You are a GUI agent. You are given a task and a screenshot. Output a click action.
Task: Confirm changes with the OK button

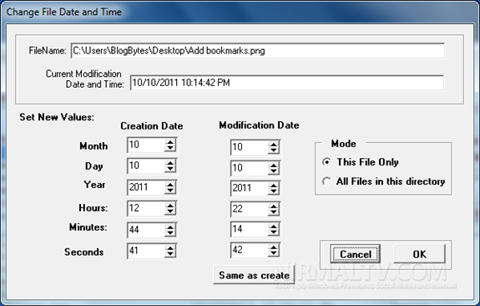pyautogui.click(x=419, y=254)
